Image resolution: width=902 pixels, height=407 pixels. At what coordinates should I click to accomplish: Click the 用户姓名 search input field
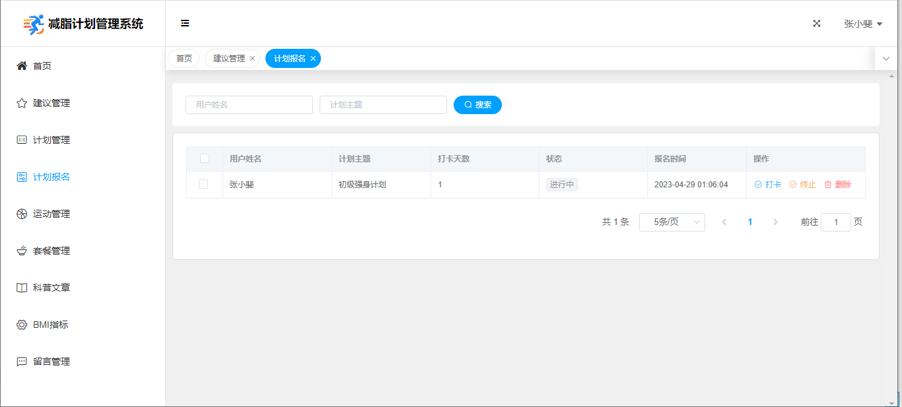pos(249,105)
